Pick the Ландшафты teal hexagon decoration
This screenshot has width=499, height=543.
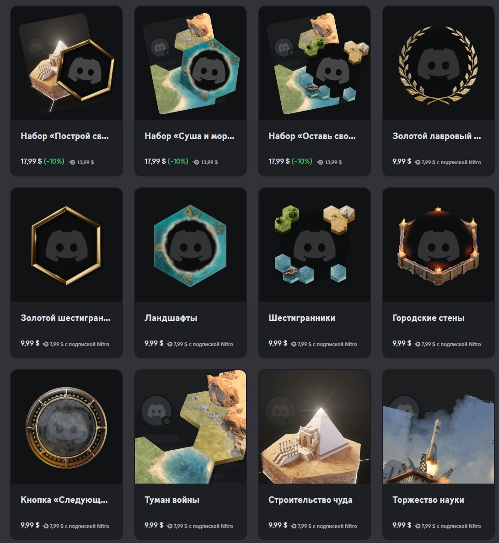pos(190,245)
